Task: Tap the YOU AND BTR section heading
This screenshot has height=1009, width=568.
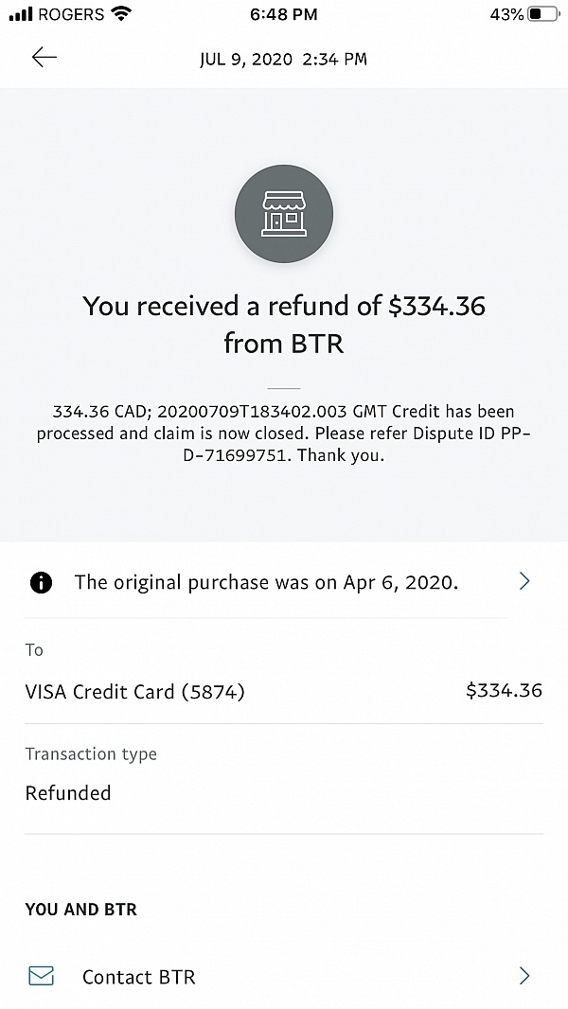Action: click(x=81, y=910)
